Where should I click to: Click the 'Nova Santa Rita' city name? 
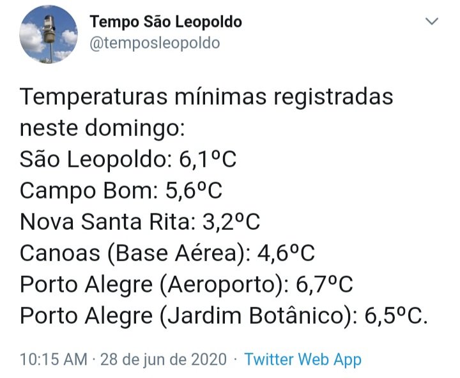click(x=105, y=222)
